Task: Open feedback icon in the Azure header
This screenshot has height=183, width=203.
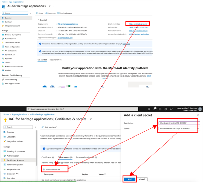Action: coord(171,109)
